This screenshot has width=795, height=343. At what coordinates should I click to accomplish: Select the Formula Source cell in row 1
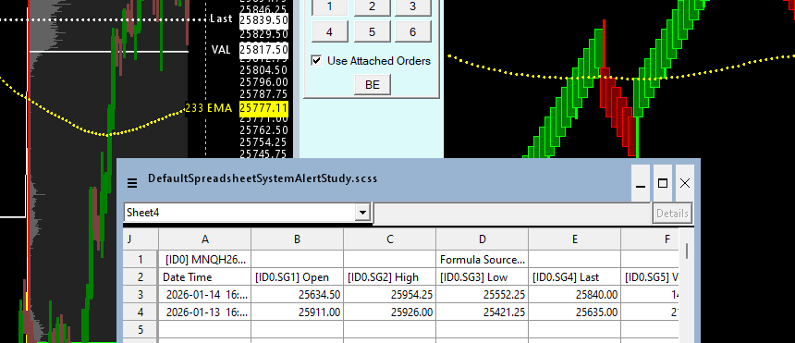pyautogui.click(x=483, y=260)
